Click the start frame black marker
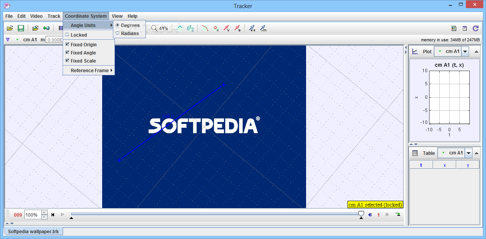This screenshot has width=486, height=239. [71, 218]
